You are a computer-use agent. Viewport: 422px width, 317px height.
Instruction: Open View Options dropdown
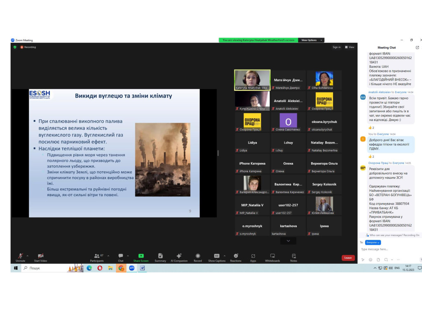[x=311, y=40]
